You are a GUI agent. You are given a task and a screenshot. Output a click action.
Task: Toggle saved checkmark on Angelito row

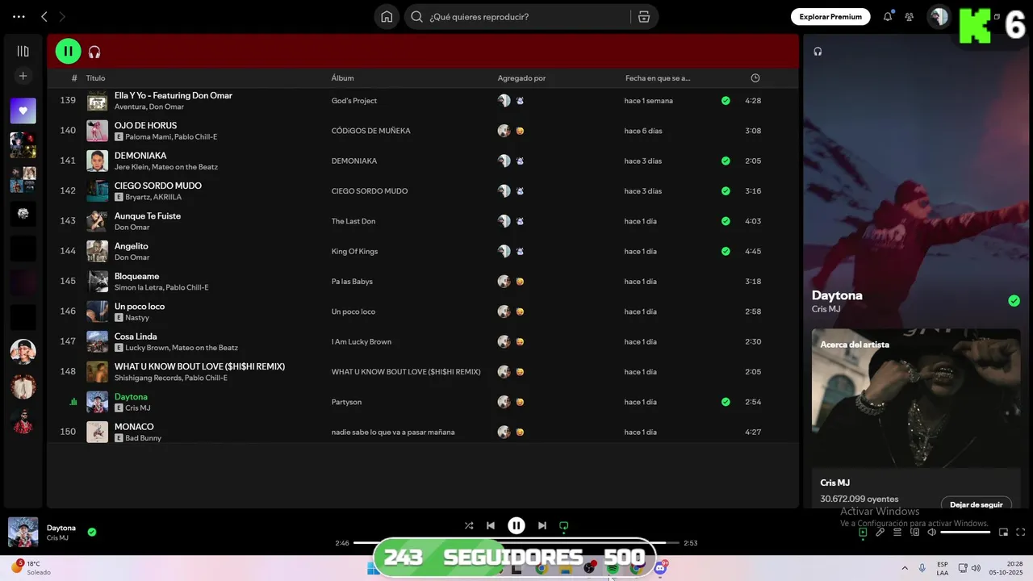pyautogui.click(x=726, y=251)
